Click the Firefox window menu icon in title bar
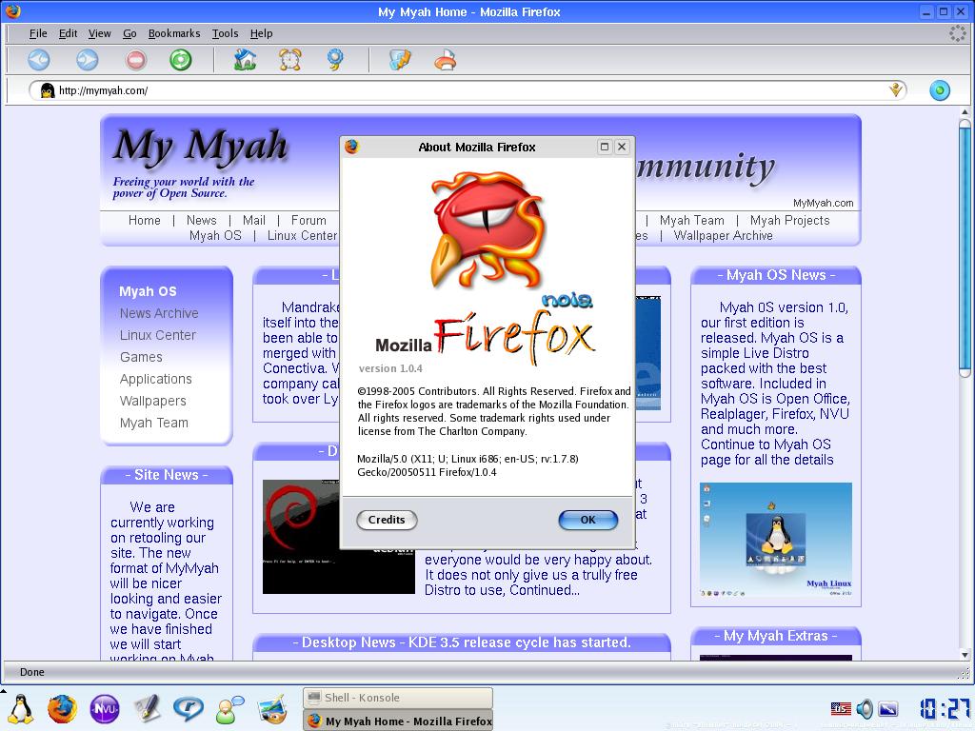The width and height of the screenshot is (975, 731). [12, 11]
